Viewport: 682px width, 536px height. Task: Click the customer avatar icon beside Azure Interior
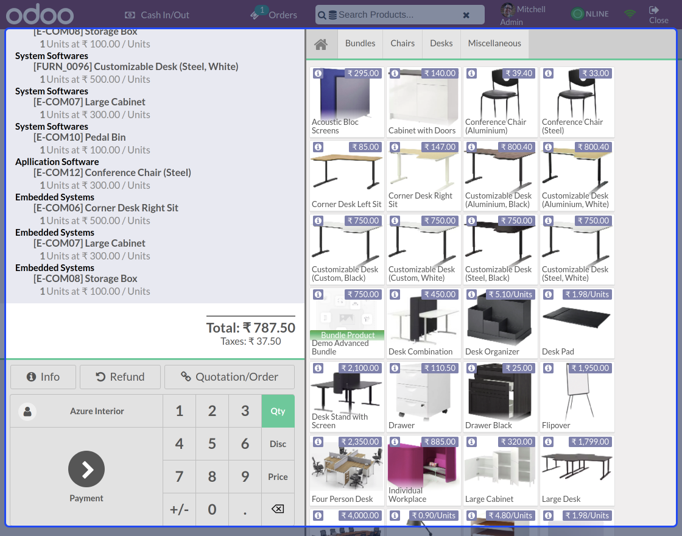tap(27, 411)
